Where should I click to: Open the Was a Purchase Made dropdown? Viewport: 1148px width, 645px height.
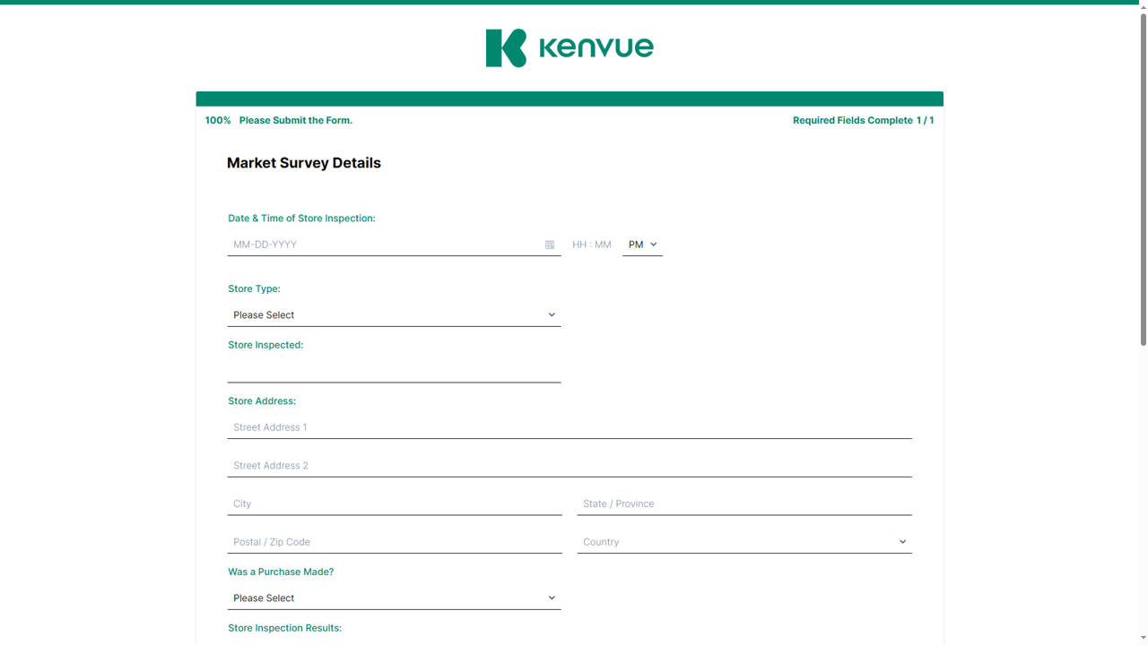click(x=394, y=597)
